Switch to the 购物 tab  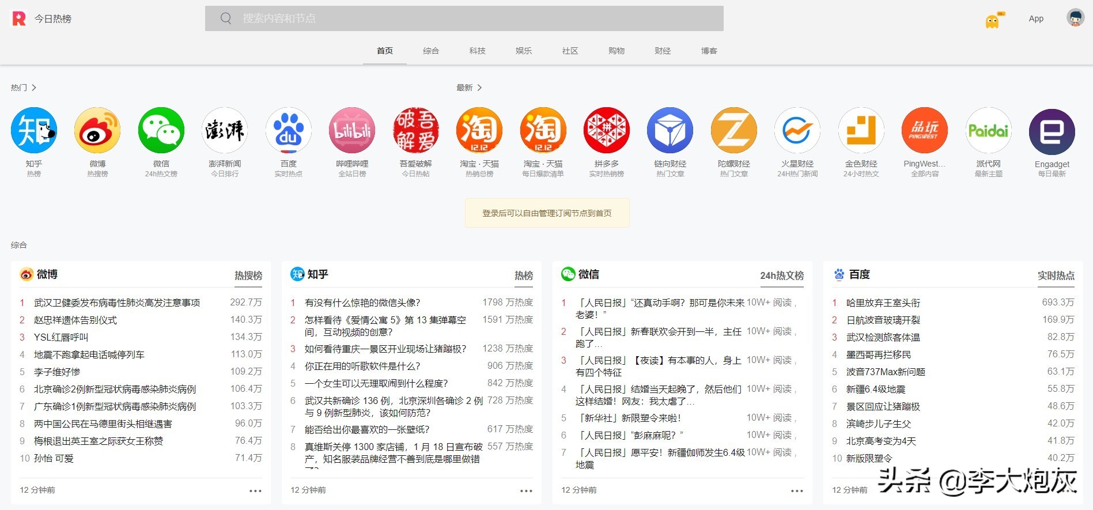tap(617, 51)
